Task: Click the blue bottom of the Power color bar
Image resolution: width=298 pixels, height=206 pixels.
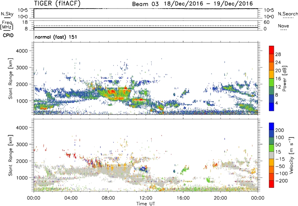Action: (272, 107)
